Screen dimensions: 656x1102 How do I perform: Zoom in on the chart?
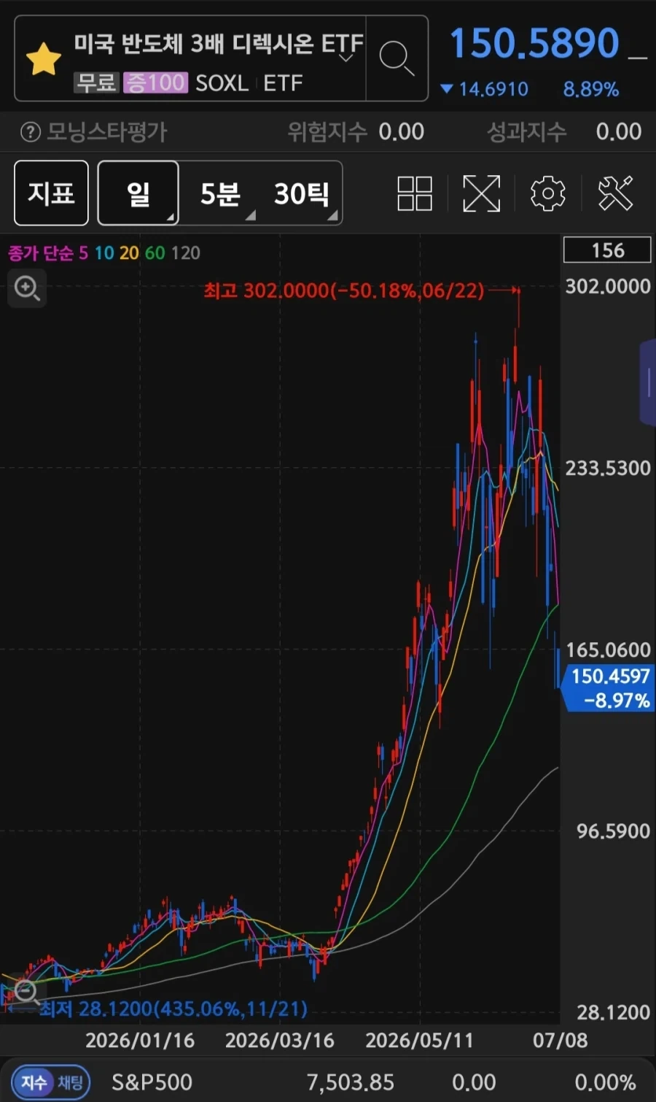pos(27,288)
